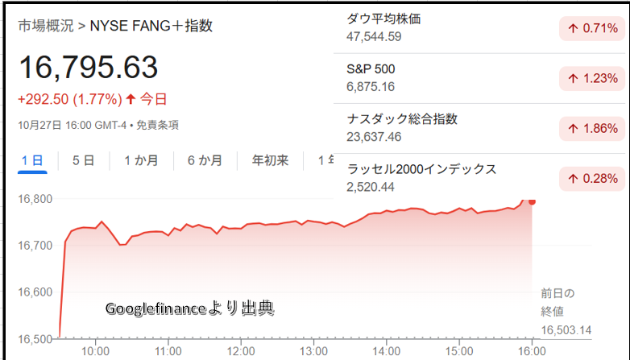Select the 1日 time range tab
The width and height of the screenshot is (630, 360).
point(32,160)
